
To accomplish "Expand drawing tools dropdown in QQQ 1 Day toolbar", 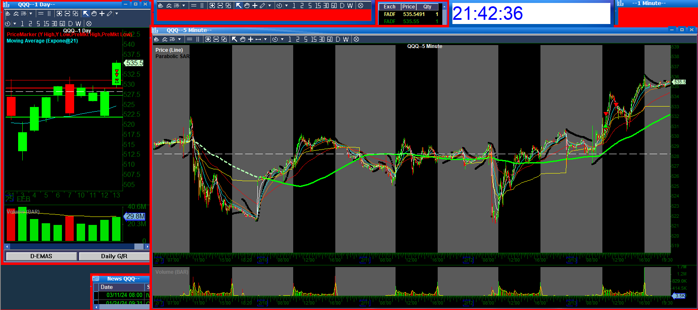I will click(x=117, y=13).
